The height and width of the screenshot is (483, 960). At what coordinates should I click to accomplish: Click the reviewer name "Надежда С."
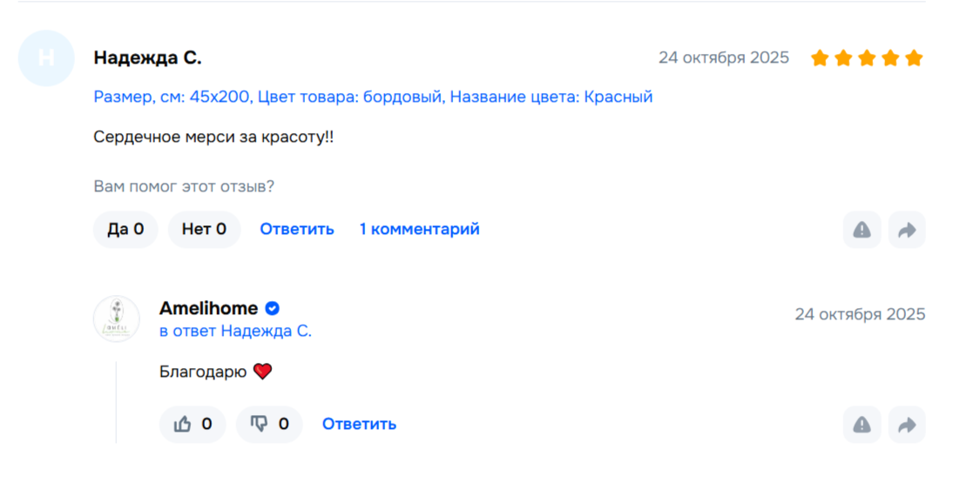147,58
